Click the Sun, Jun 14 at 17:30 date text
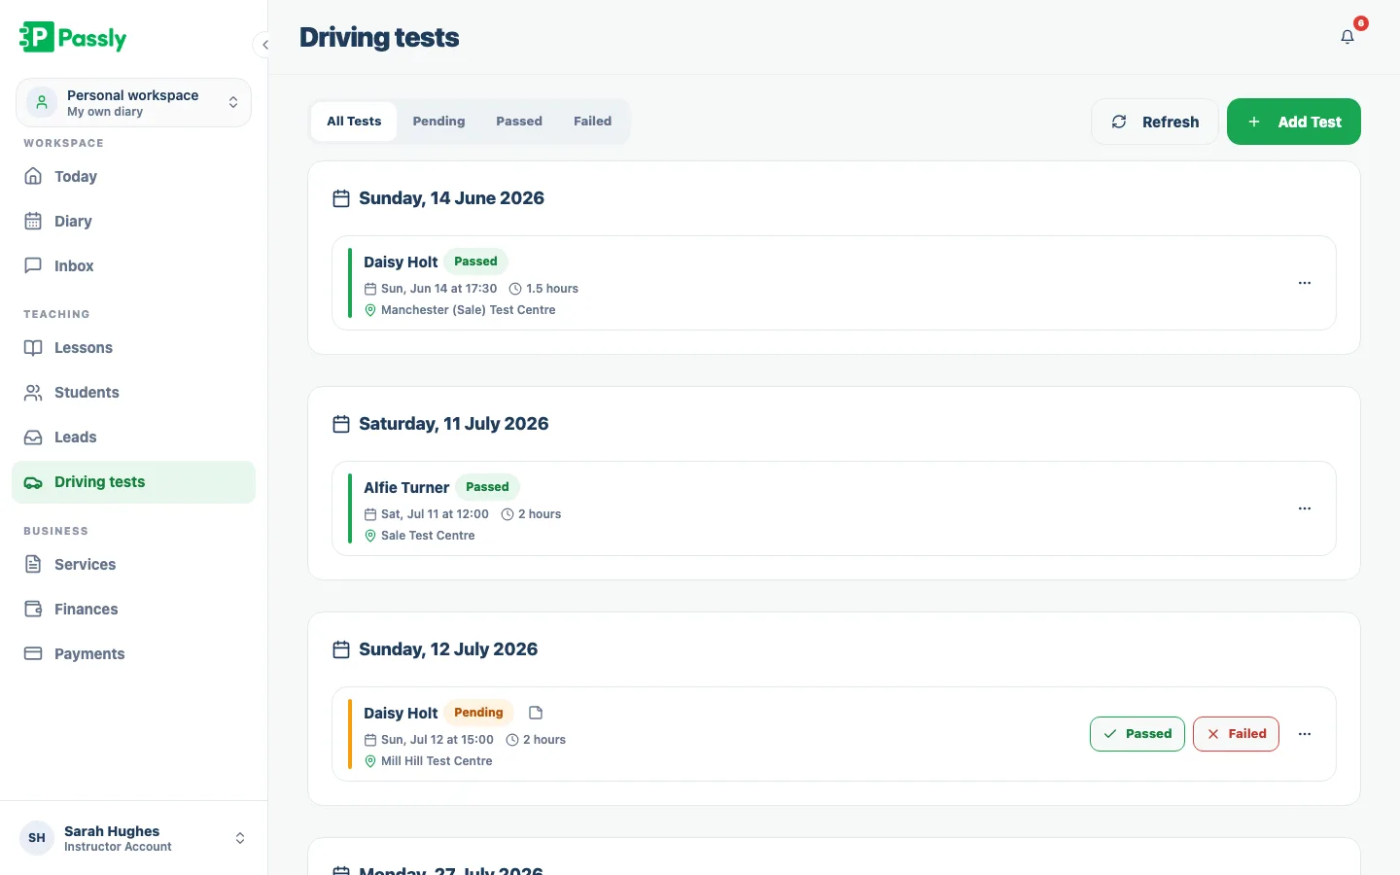Image resolution: width=1400 pixels, height=875 pixels. click(x=439, y=289)
